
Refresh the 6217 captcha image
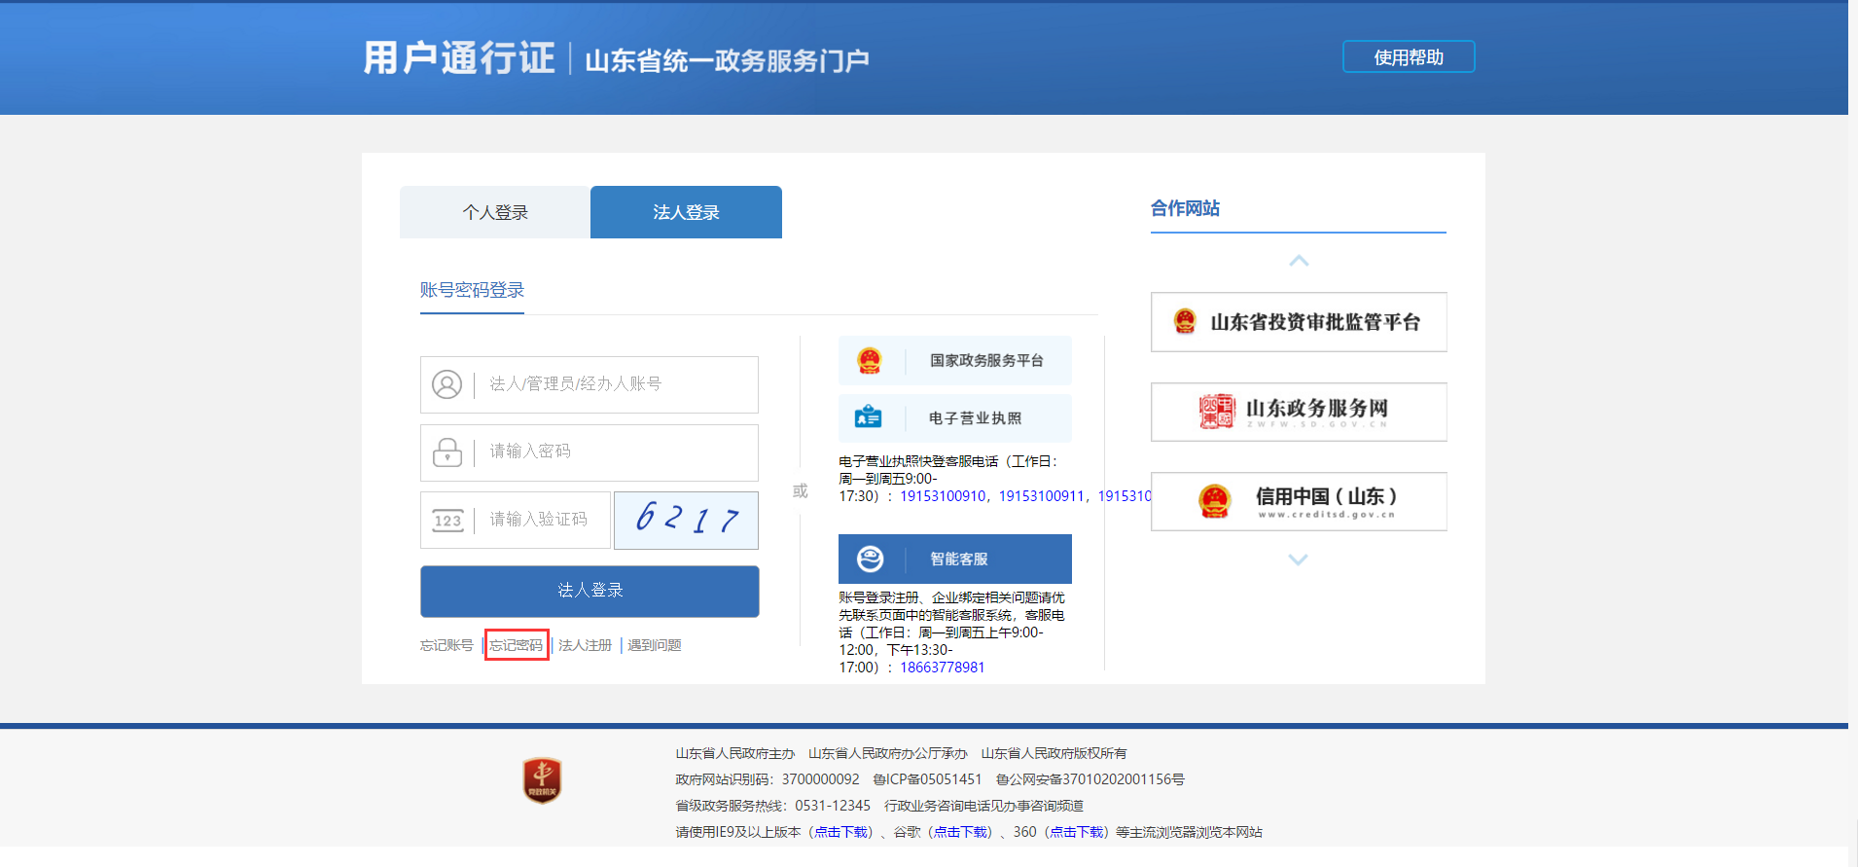686,521
